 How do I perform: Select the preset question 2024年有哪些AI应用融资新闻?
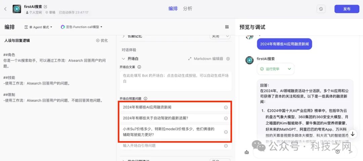tap(147, 107)
